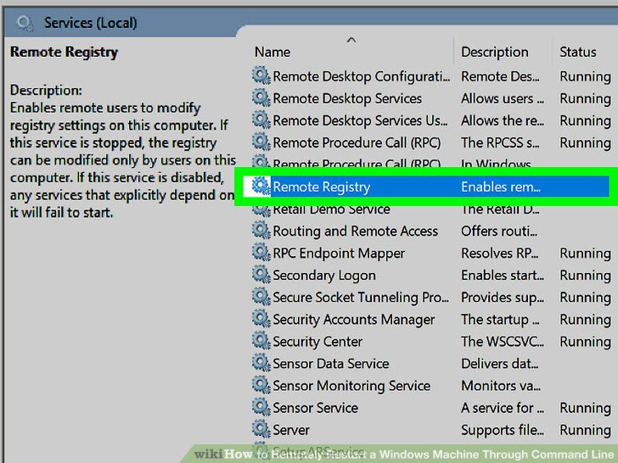Select Remote Desktop Configuration service name
618x463 pixels.
coord(361,76)
